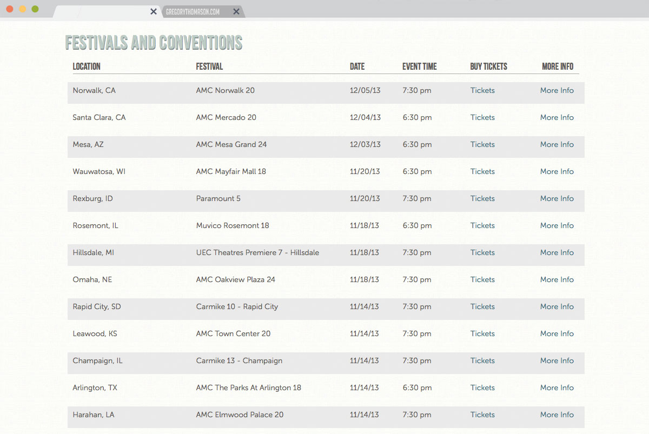Select AMC Elmwood Palace 20 text
Viewport: 649px width, 434px height.
click(x=240, y=415)
